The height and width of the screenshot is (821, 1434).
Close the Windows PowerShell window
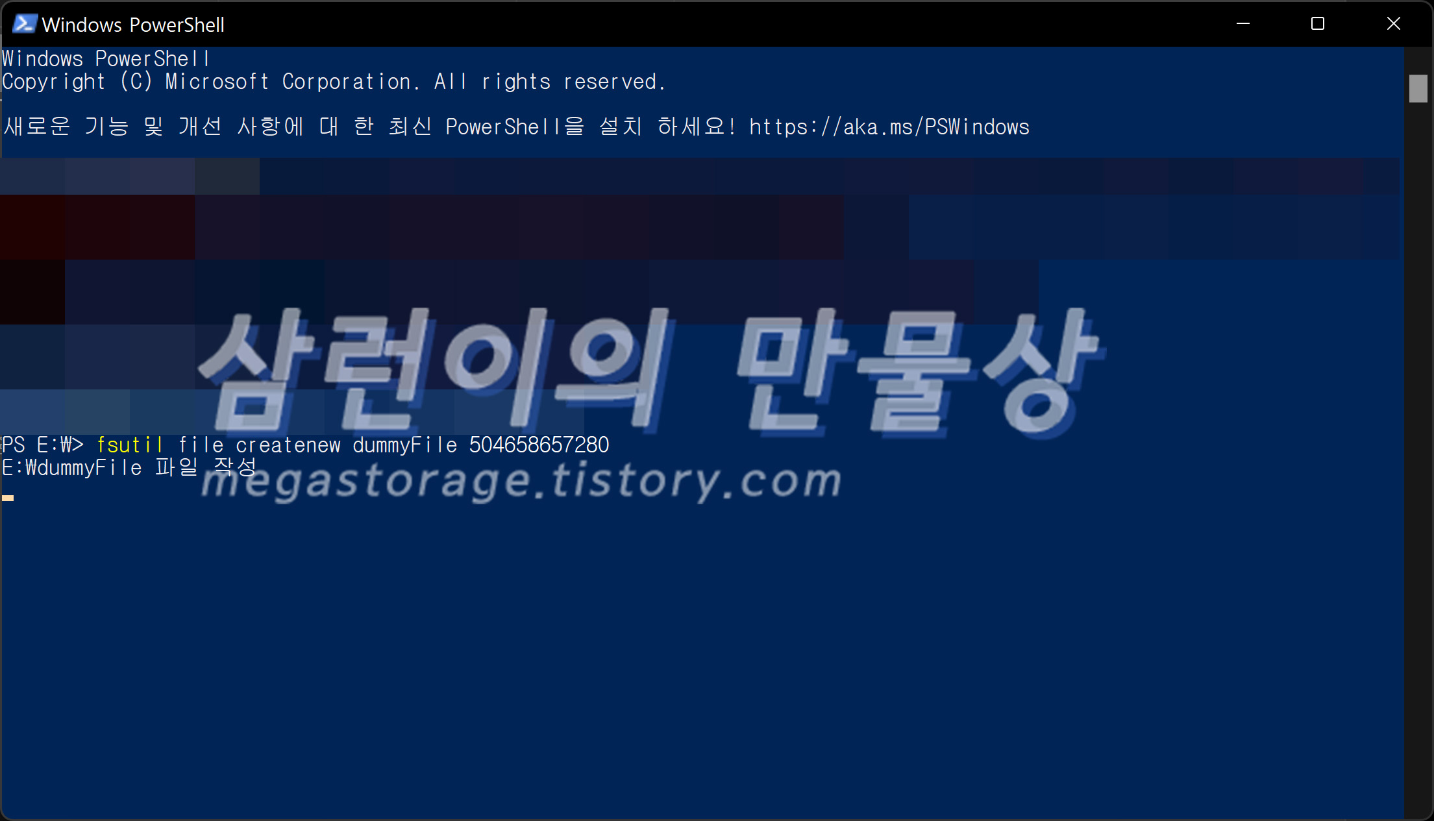[x=1393, y=24]
